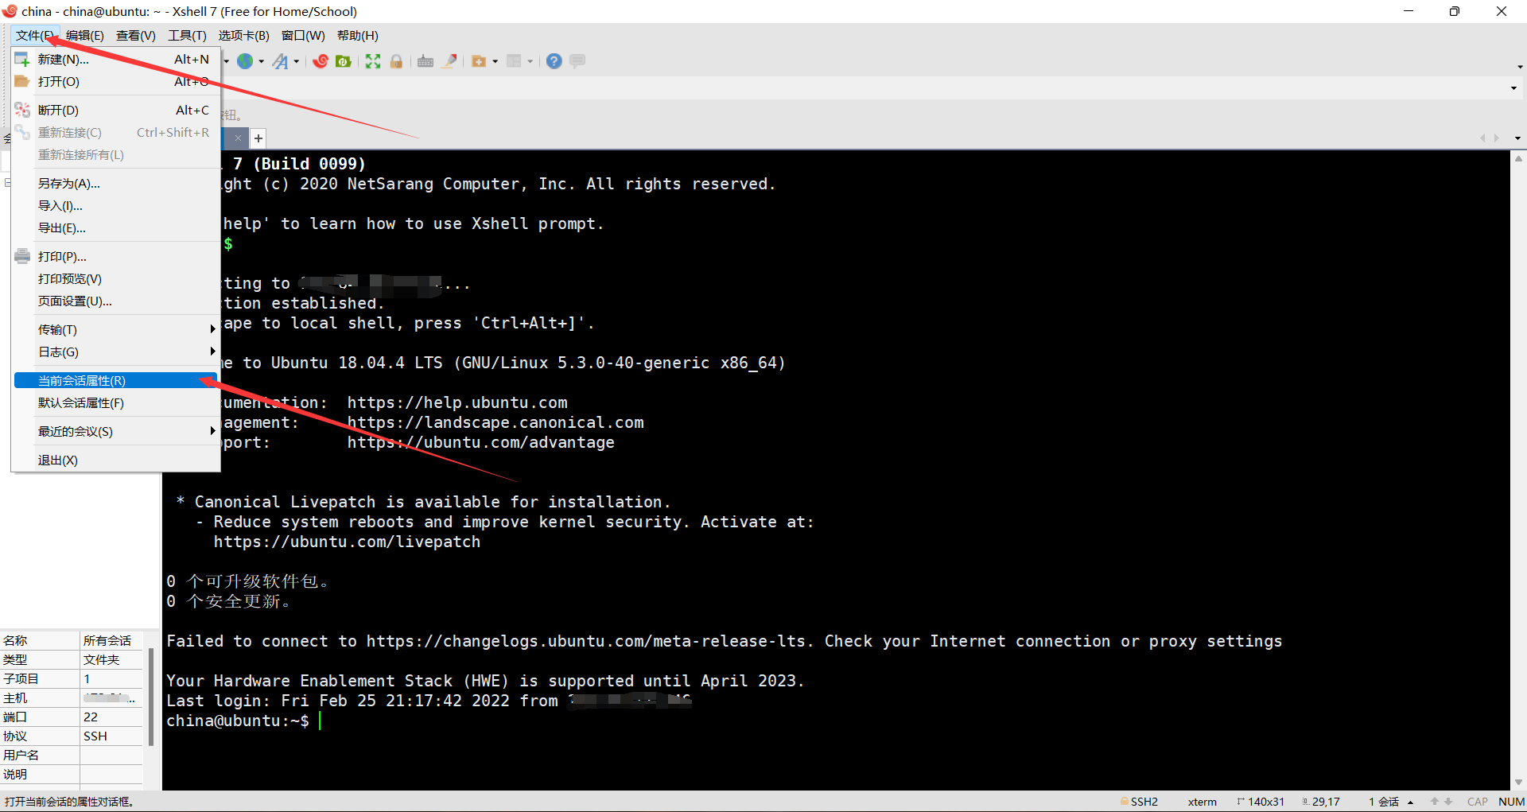Click the terminal scrollbar up arrow

point(1518,158)
